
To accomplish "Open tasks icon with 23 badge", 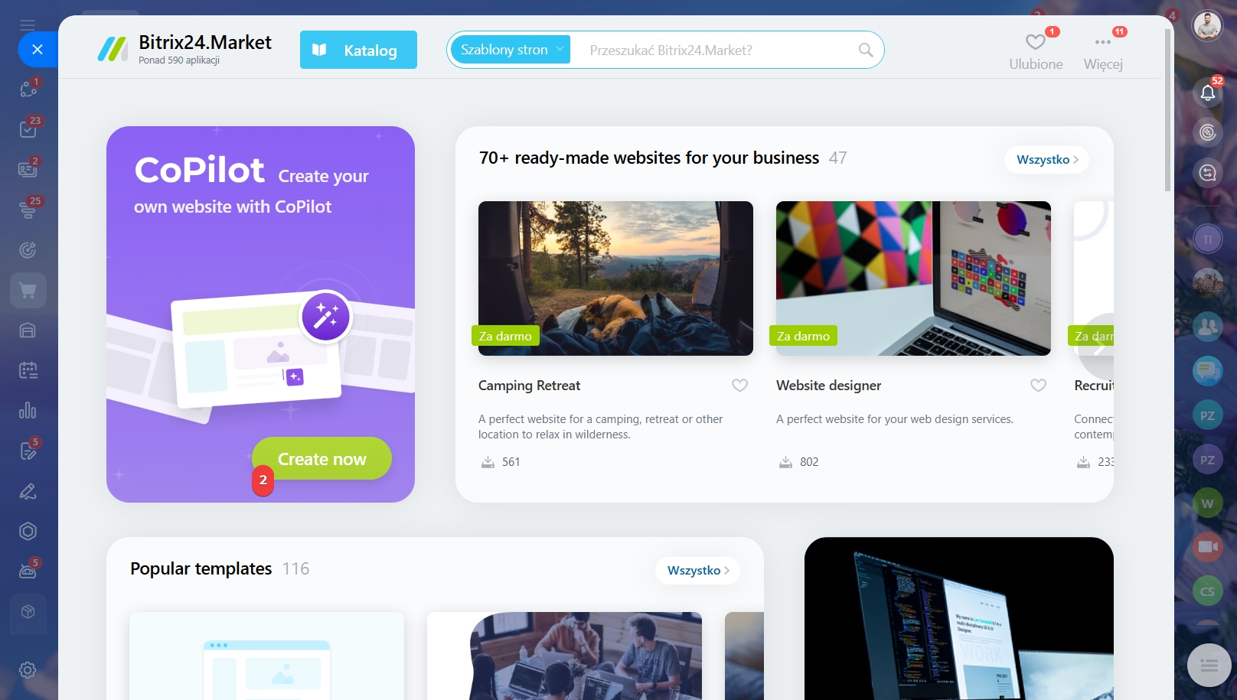I will (x=28, y=129).
